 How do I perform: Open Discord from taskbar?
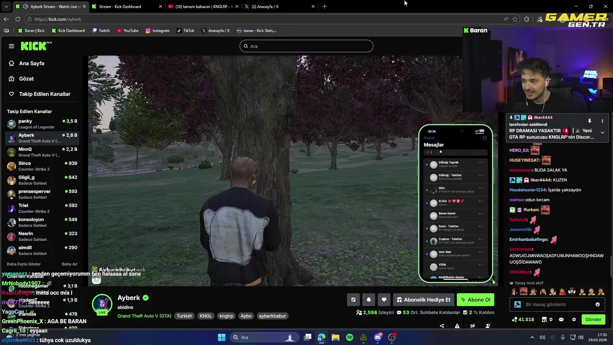point(378,337)
